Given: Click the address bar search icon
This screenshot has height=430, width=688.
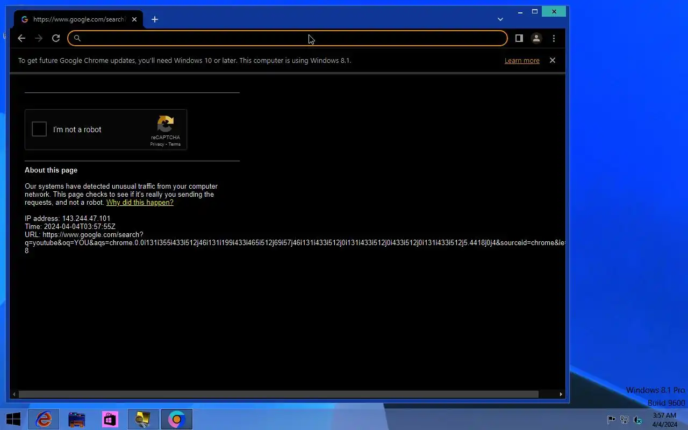Looking at the screenshot, I should (77, 38).
